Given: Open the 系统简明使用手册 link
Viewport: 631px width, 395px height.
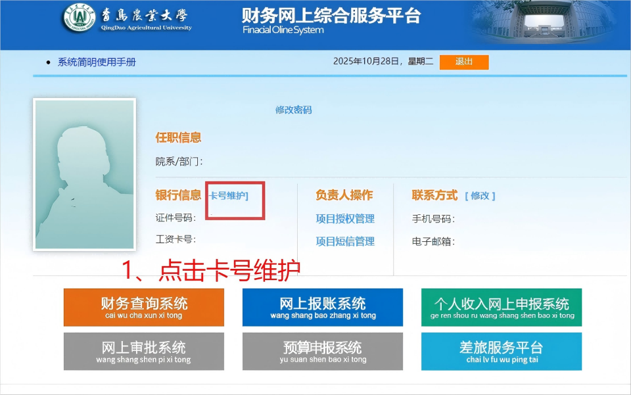Looking at the screenshot, I should [97, 62].
